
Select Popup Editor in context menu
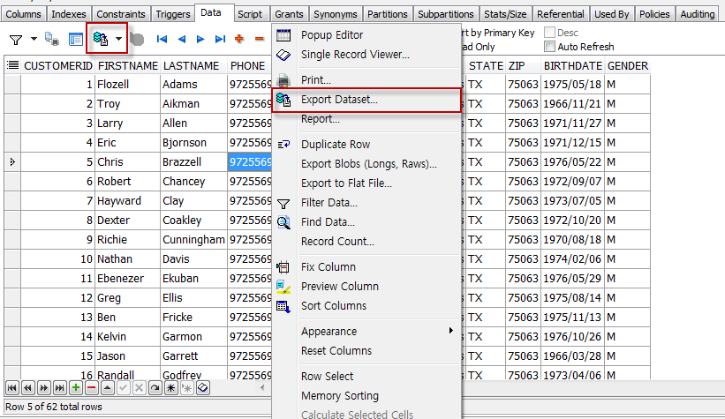click(x=331, y=35)
